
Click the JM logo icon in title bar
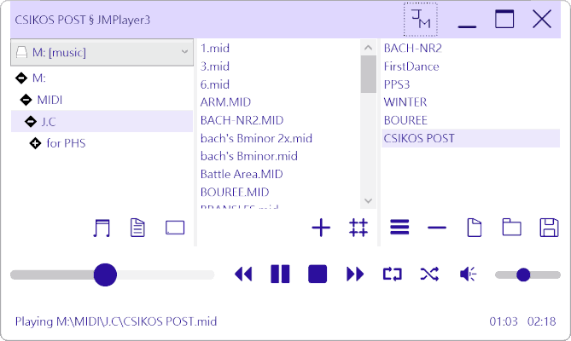pyautogui.click(x=421, y=20)
